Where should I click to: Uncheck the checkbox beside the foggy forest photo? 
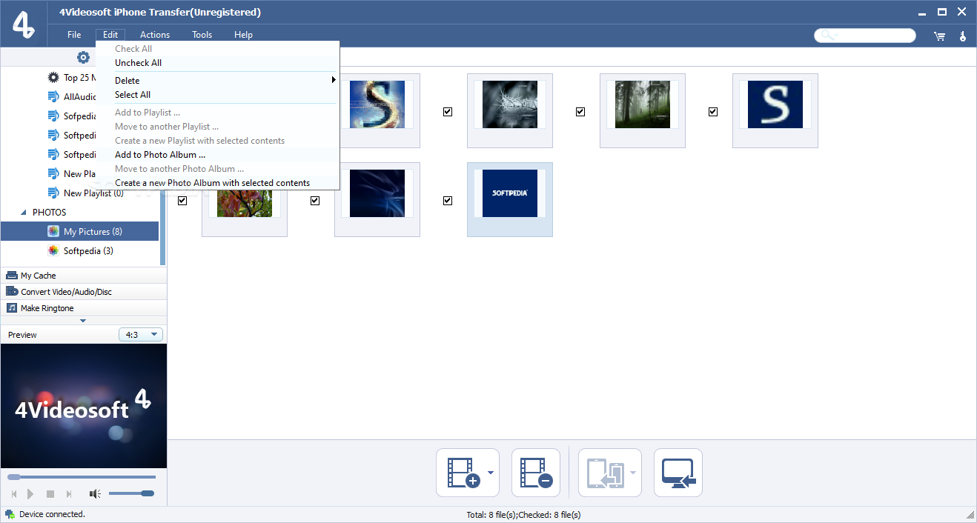(x=580, y=112)
